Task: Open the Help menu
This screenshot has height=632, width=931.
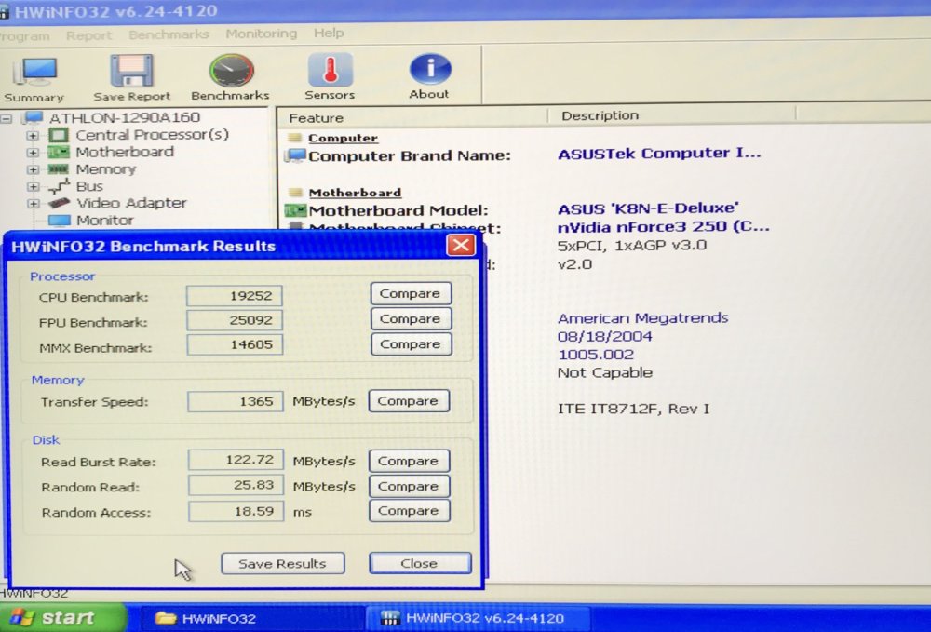Action: click(x=328, y=34)
